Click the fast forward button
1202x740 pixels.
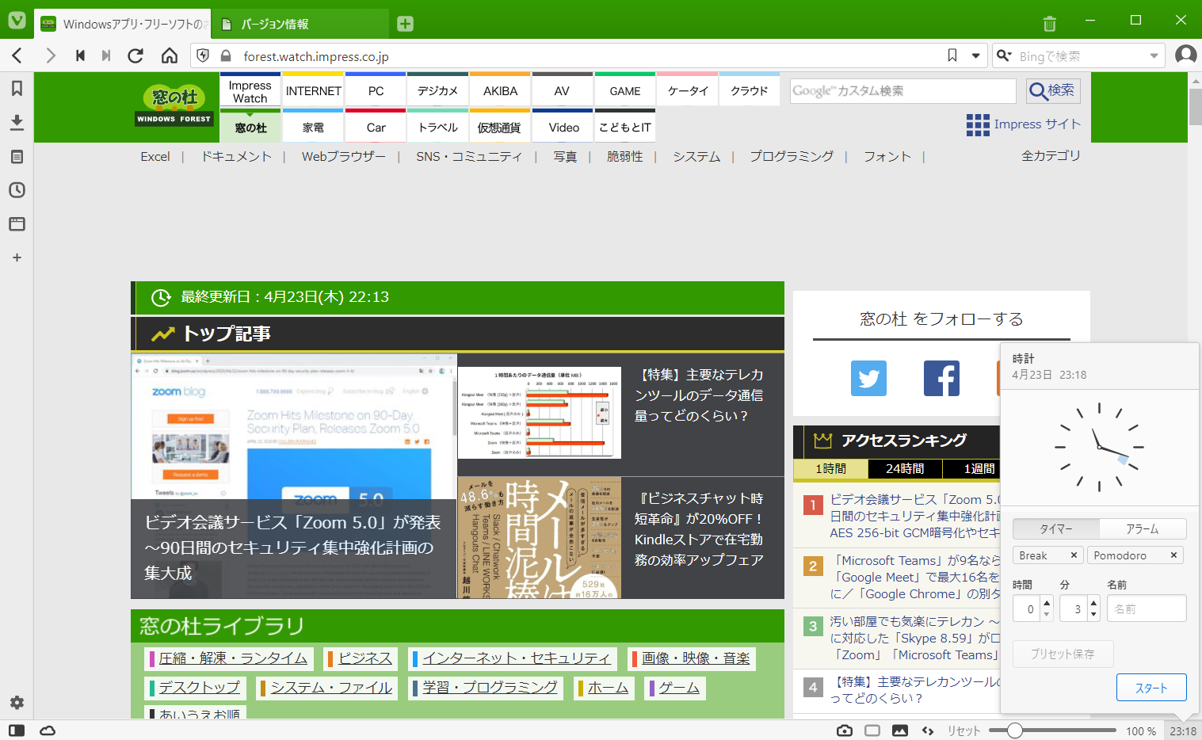click(106, 55)
